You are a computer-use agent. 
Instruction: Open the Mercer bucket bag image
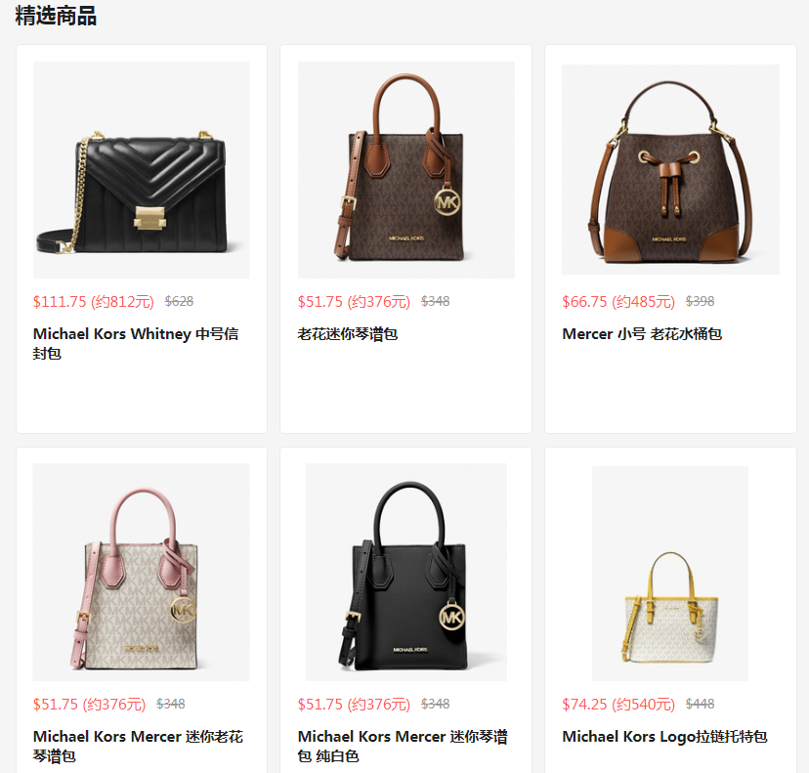pos(670,169)
